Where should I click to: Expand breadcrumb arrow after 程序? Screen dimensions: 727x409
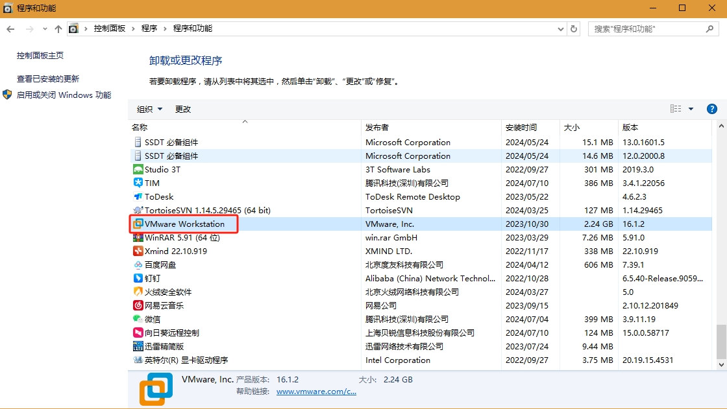tap(165, 29)
